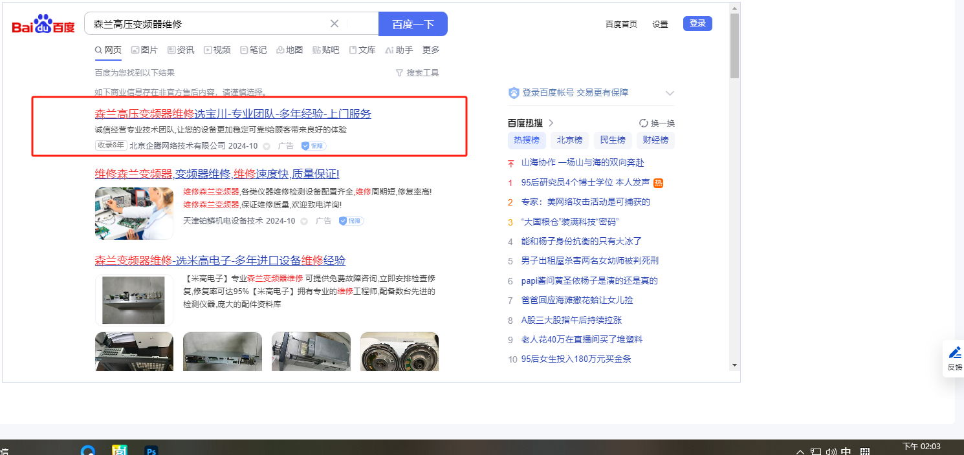Open hot search 男子出租屋杀害两名女幼师被判死刑
The image size is (964, 455).
pos(590,261)
